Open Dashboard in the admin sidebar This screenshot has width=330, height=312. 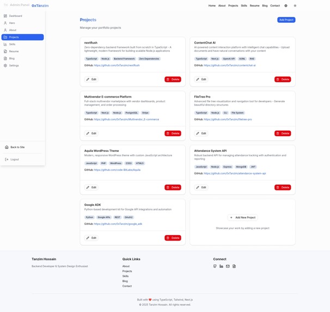tap(22, 16)
